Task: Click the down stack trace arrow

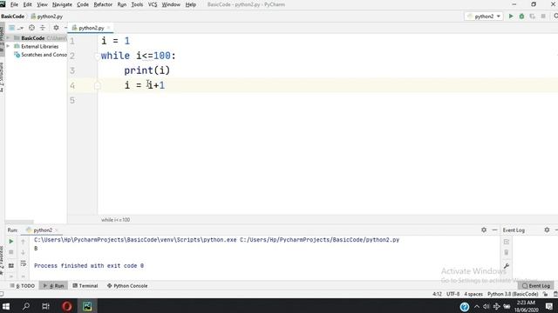Action: point(24,253)
